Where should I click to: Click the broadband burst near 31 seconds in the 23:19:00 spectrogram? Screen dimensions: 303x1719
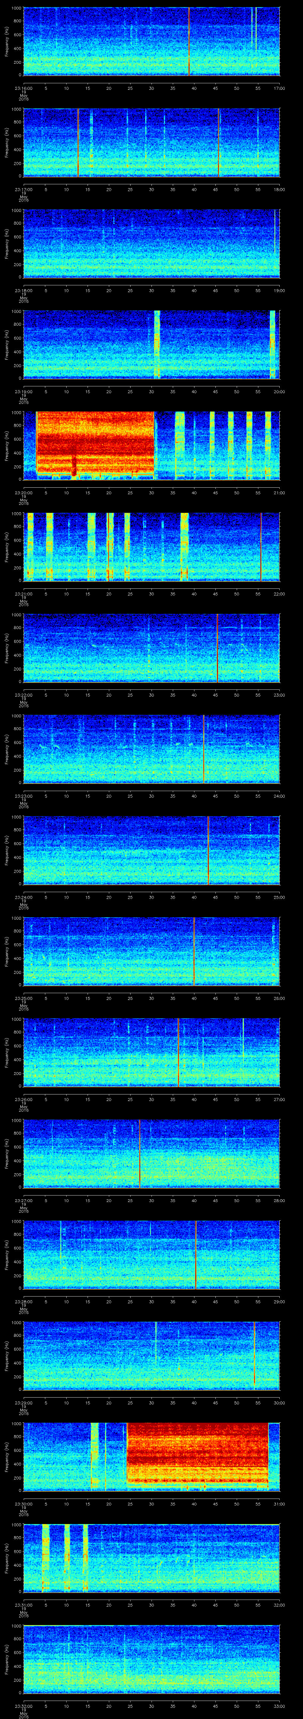point(157,345)
